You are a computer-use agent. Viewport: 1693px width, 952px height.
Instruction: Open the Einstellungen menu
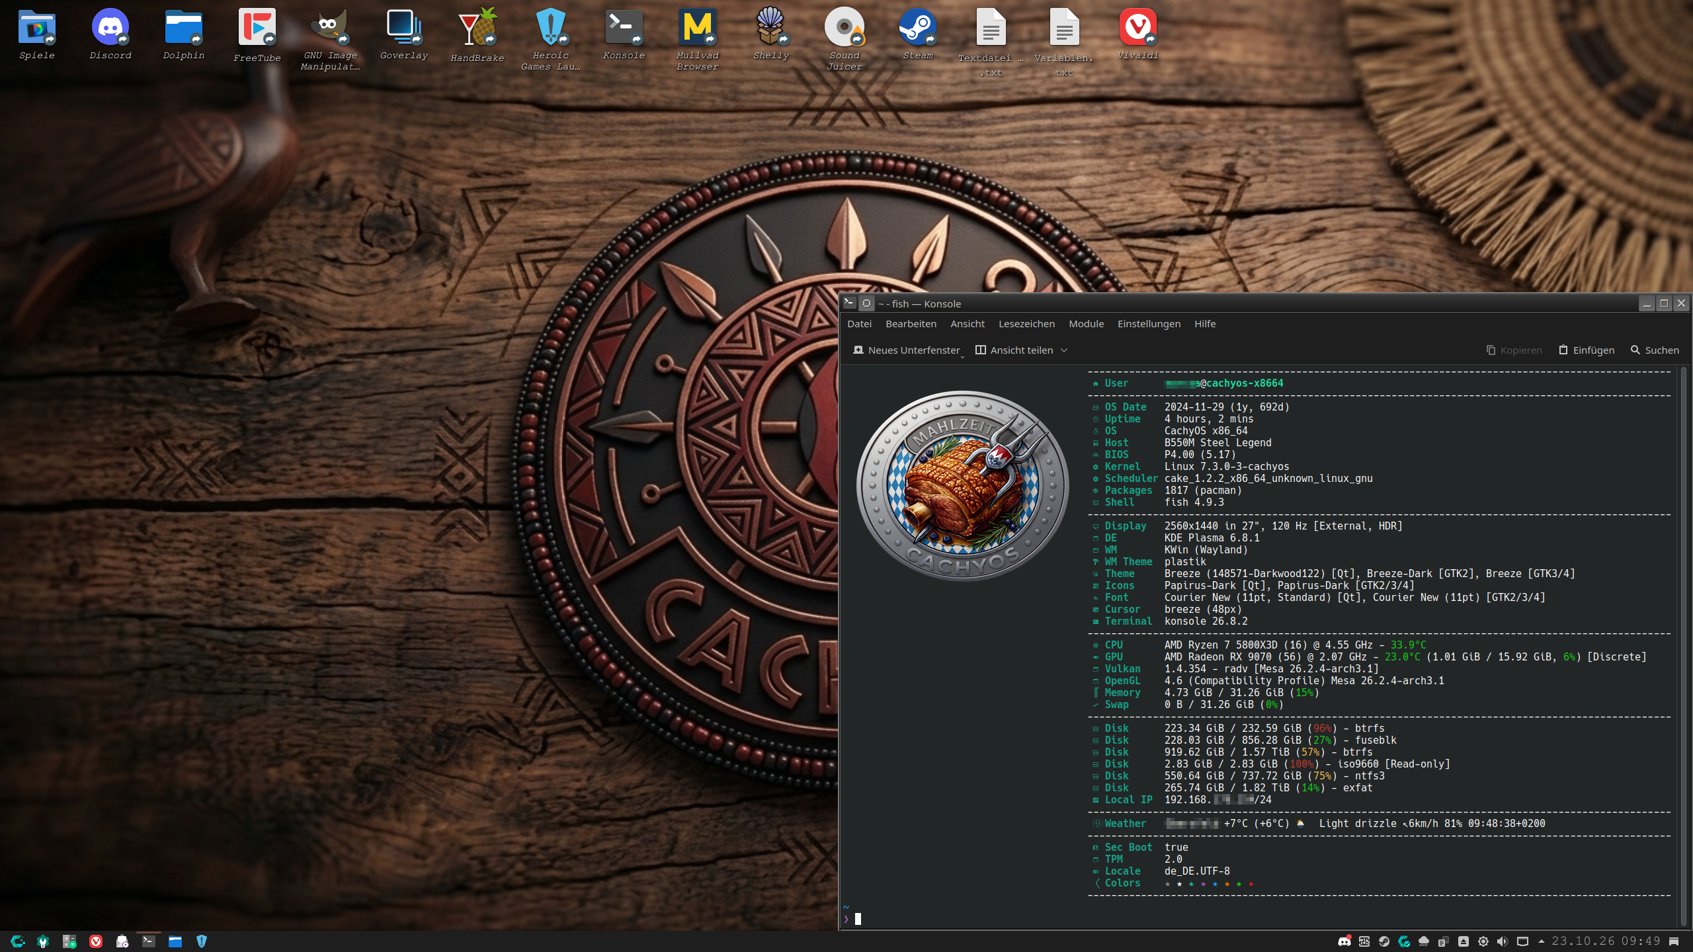click(x=1149, y=324)
